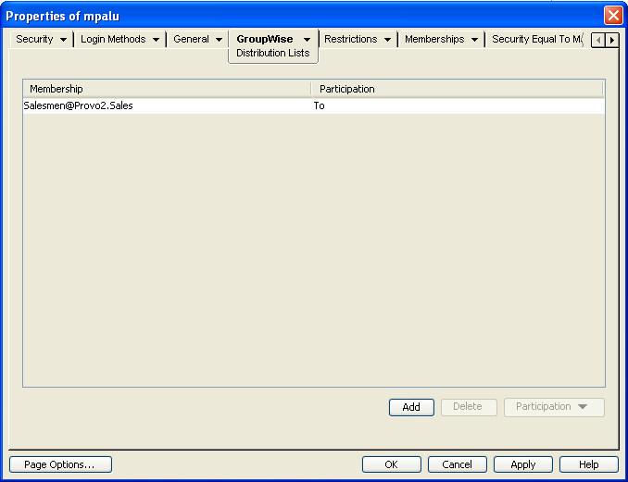Open Page Options
Viewport: 628px width, 482px height.
click(60, 464)
